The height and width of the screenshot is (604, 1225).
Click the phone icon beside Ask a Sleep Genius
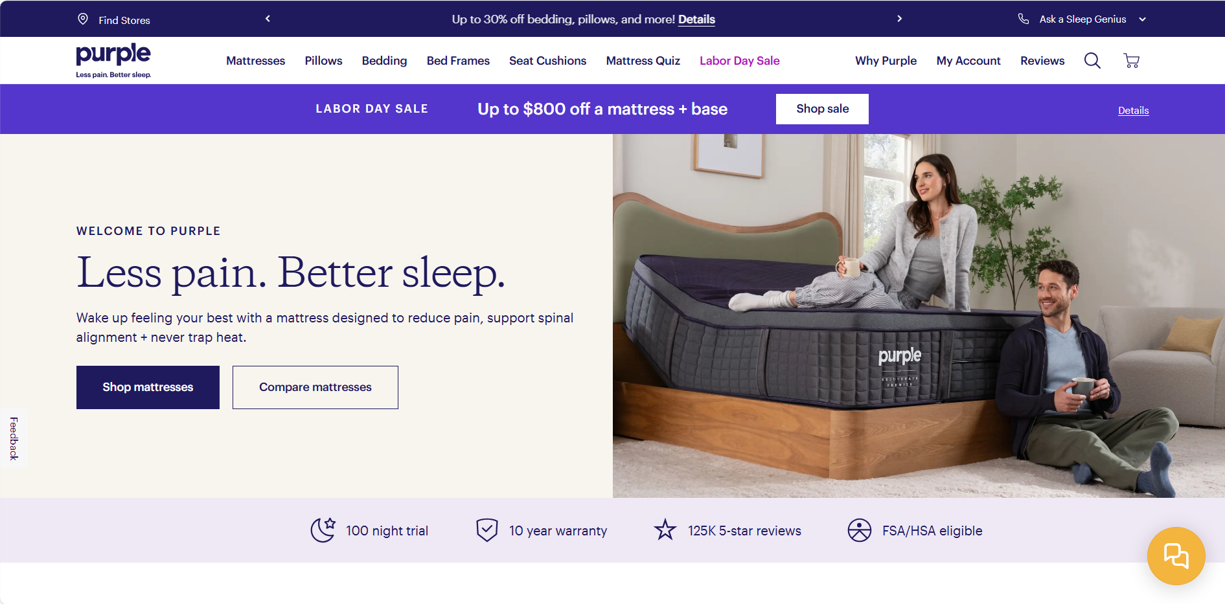coord(1024,19)
